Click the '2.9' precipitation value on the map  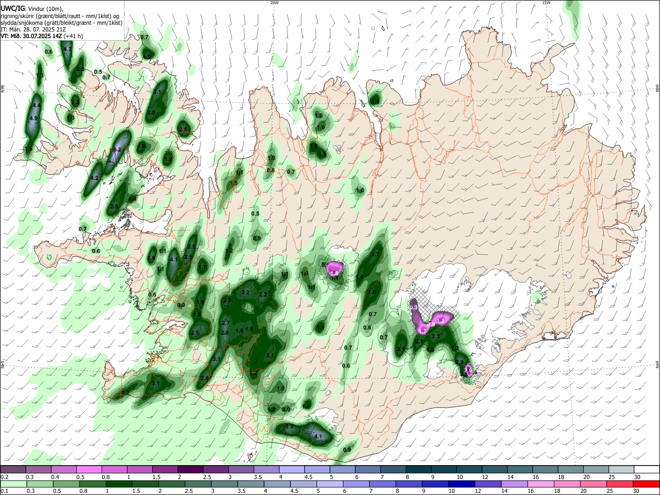pos(459,362)
